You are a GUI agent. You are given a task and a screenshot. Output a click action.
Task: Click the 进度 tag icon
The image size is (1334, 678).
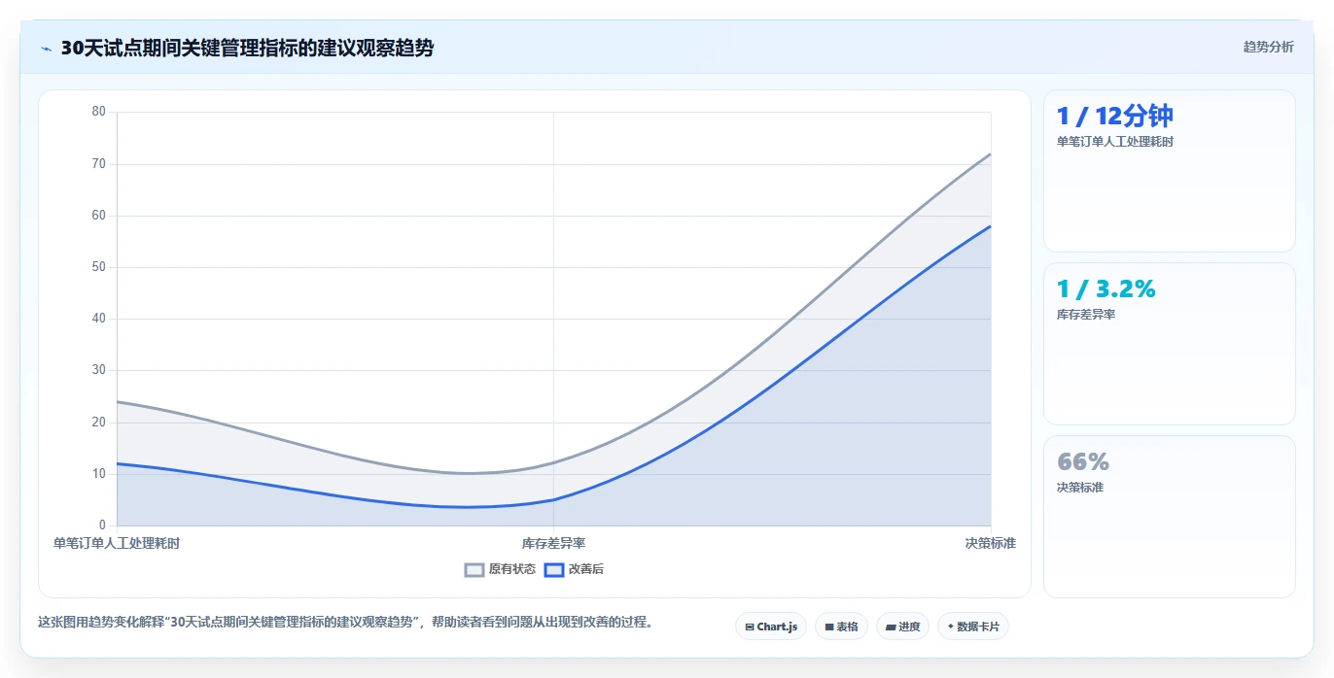(891, 627)
